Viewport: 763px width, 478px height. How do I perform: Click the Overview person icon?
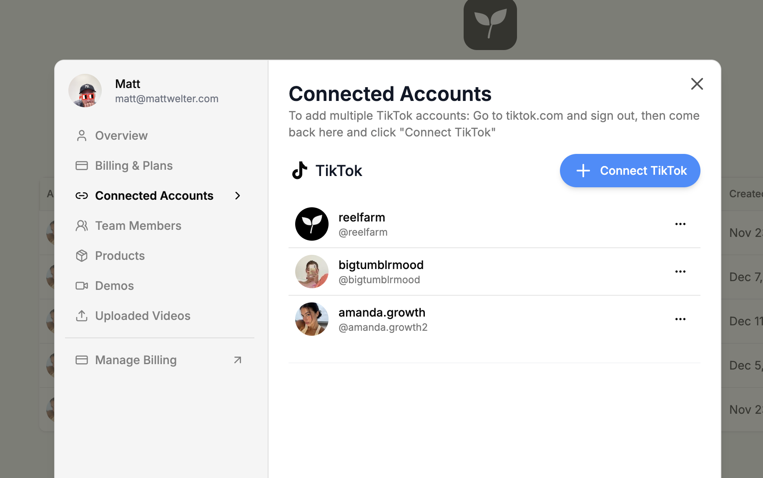[x=82, y=136]
